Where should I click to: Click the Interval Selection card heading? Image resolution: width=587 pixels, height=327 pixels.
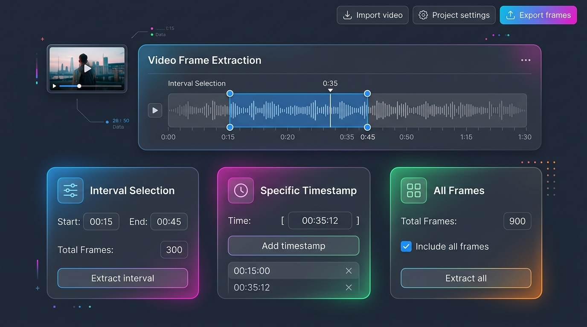point(132,190)
